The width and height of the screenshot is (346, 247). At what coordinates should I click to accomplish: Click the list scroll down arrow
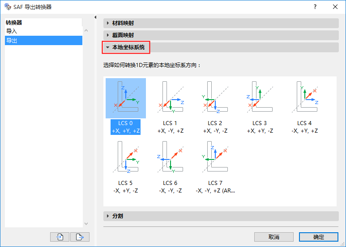click(86, 224)
